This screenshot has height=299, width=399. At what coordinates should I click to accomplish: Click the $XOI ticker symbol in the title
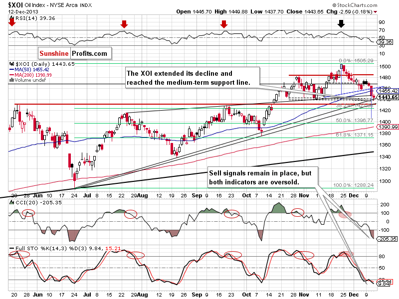[x=15, y=5]
